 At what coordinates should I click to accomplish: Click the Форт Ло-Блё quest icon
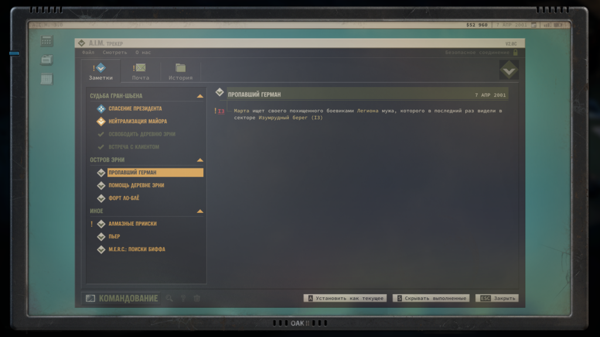101,198
